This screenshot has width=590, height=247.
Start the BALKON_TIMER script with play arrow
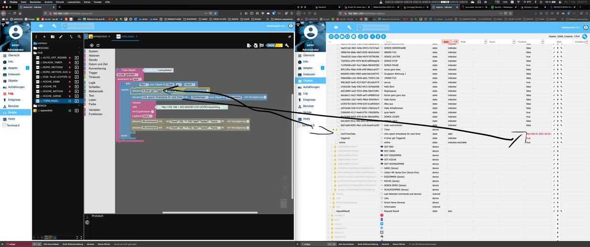pyautogui.click(x=70, y=62)
